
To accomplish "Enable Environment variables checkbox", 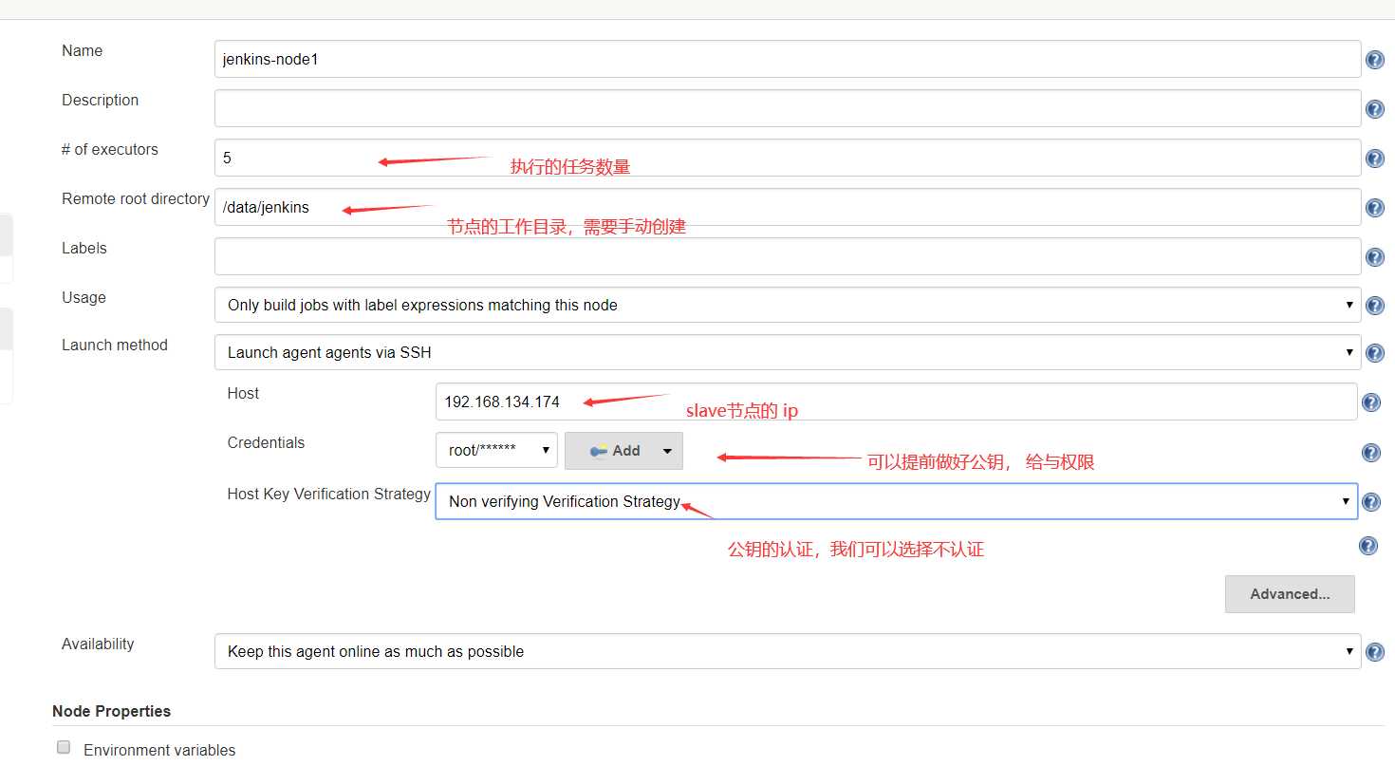I will pos(64,747).
